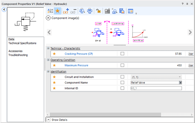
Task: Click the relief valve symbol preview
Action: click(25, 22)
